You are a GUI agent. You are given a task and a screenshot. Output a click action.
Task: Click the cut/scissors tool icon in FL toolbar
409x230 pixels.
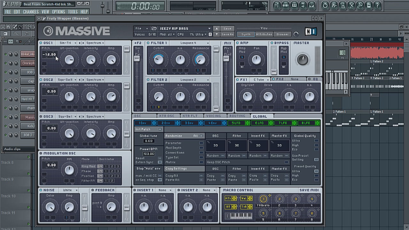tap(351, 5)
